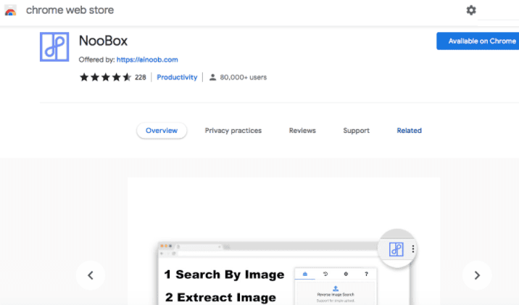The height and width of the screenshot is (305, 519).
Task: Click the NooBox extension logo icon
Action: pos(54,46)
